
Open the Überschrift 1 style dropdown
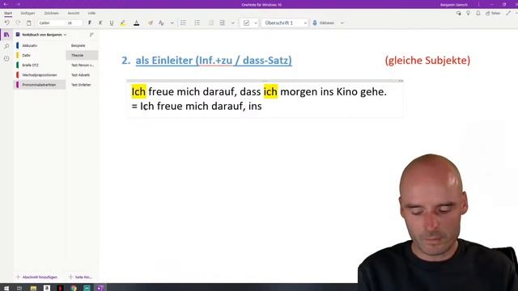[x=285, y=23]
